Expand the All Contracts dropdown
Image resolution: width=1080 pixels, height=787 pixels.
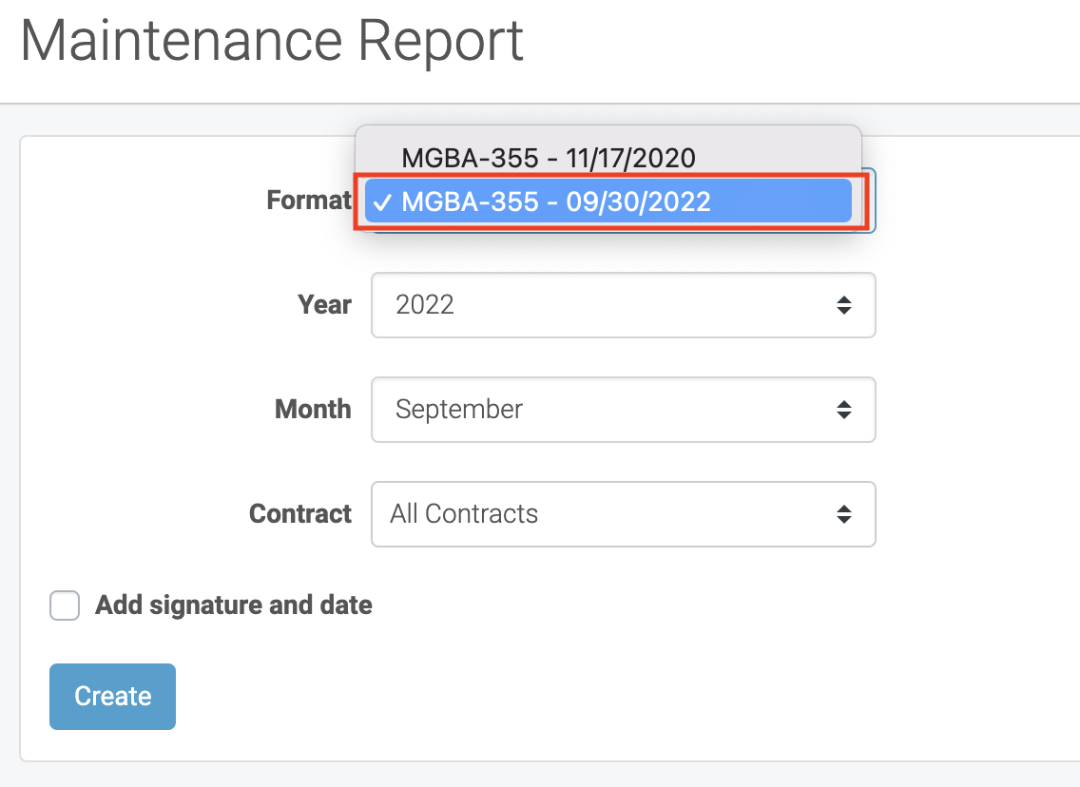(608, 514)
